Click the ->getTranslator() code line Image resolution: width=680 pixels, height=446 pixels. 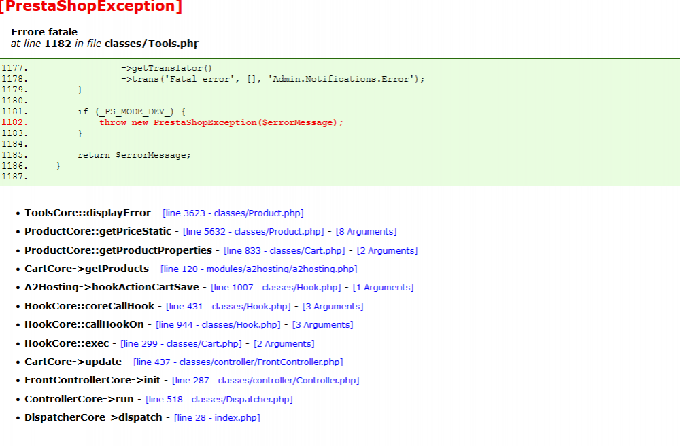[x=167, y=68]
